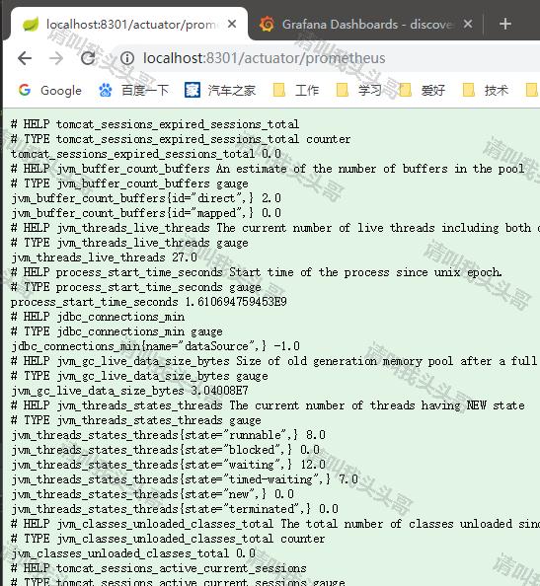Click the 'jvm_threads_live_threads 27.0' line
The width and height of the screenshot is (540, 586).
pos(104,257)
